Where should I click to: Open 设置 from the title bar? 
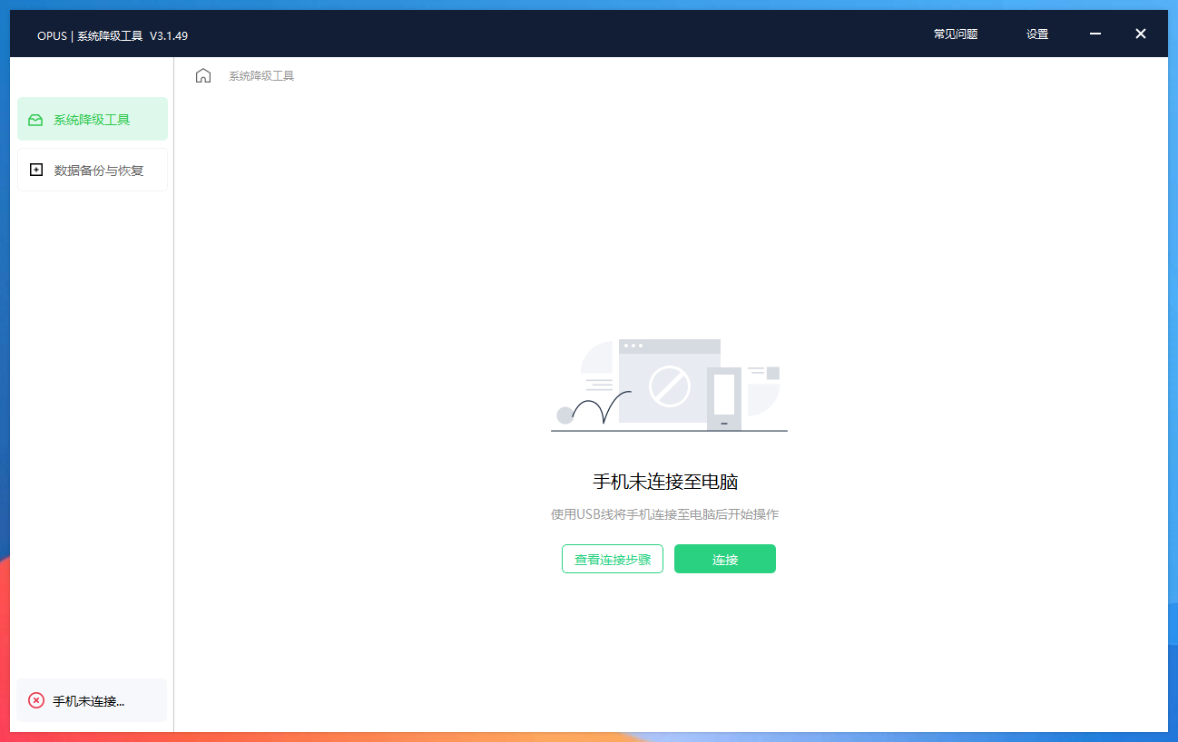pyautogui.click(x=1037, y=34)
